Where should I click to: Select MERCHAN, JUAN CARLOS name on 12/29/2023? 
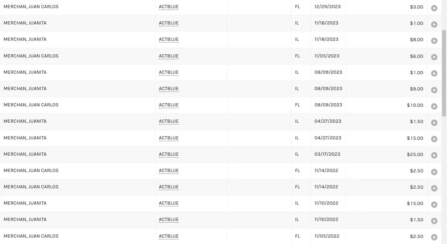pos(31,7)
